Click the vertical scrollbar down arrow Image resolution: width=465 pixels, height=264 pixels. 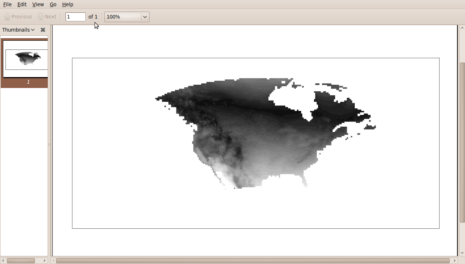point(462,253)
